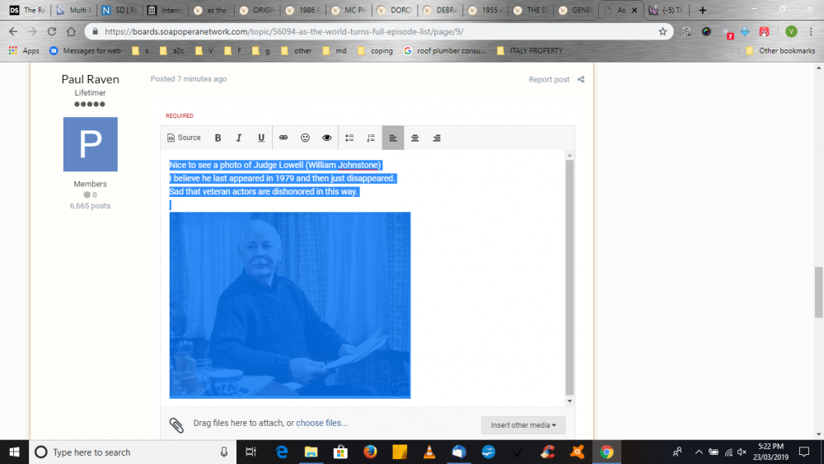Image resolution: width=824 pixels, height=464 pixels.
Task: Click the Report post link
Action: click(x=549, y=80)
